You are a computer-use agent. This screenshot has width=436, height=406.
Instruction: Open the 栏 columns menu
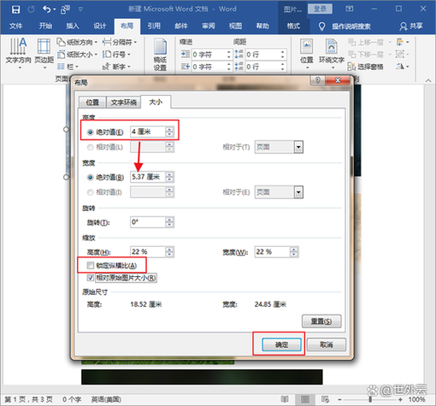pyautogui.click(x=68, y=67)
